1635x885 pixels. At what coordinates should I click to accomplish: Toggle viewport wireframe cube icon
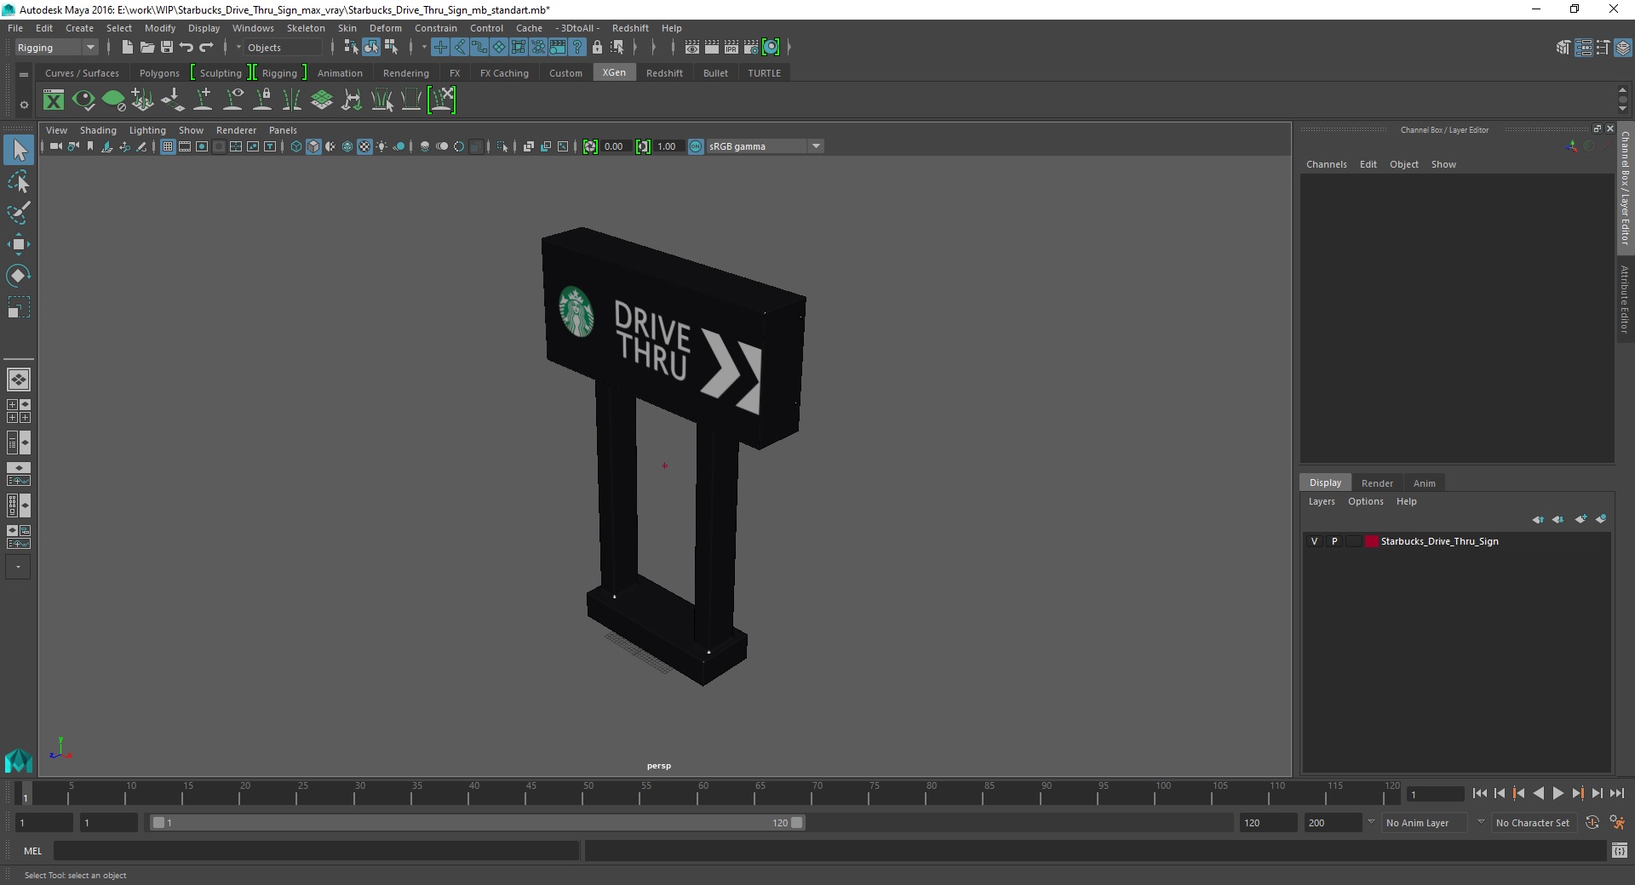pyautogui.click(x=296, y=146)
